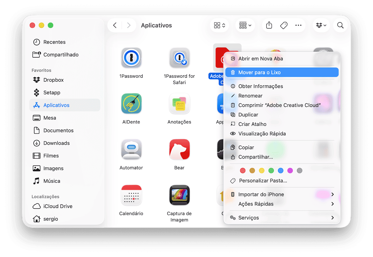
Task: Select the 1Password for Safari app icon
Action: 180,58
